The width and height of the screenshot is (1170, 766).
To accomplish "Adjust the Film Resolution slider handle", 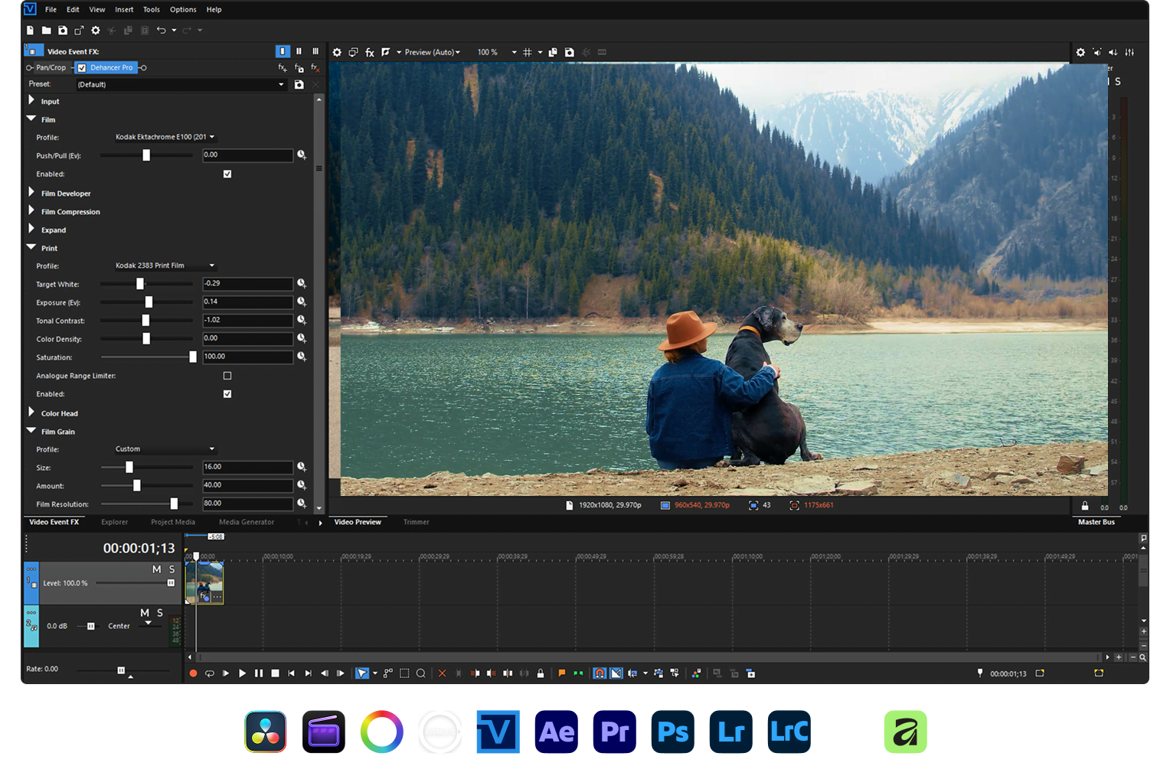I will (174, 504).
